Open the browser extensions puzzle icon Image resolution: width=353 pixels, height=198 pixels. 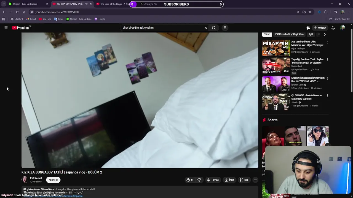point(326,12)
